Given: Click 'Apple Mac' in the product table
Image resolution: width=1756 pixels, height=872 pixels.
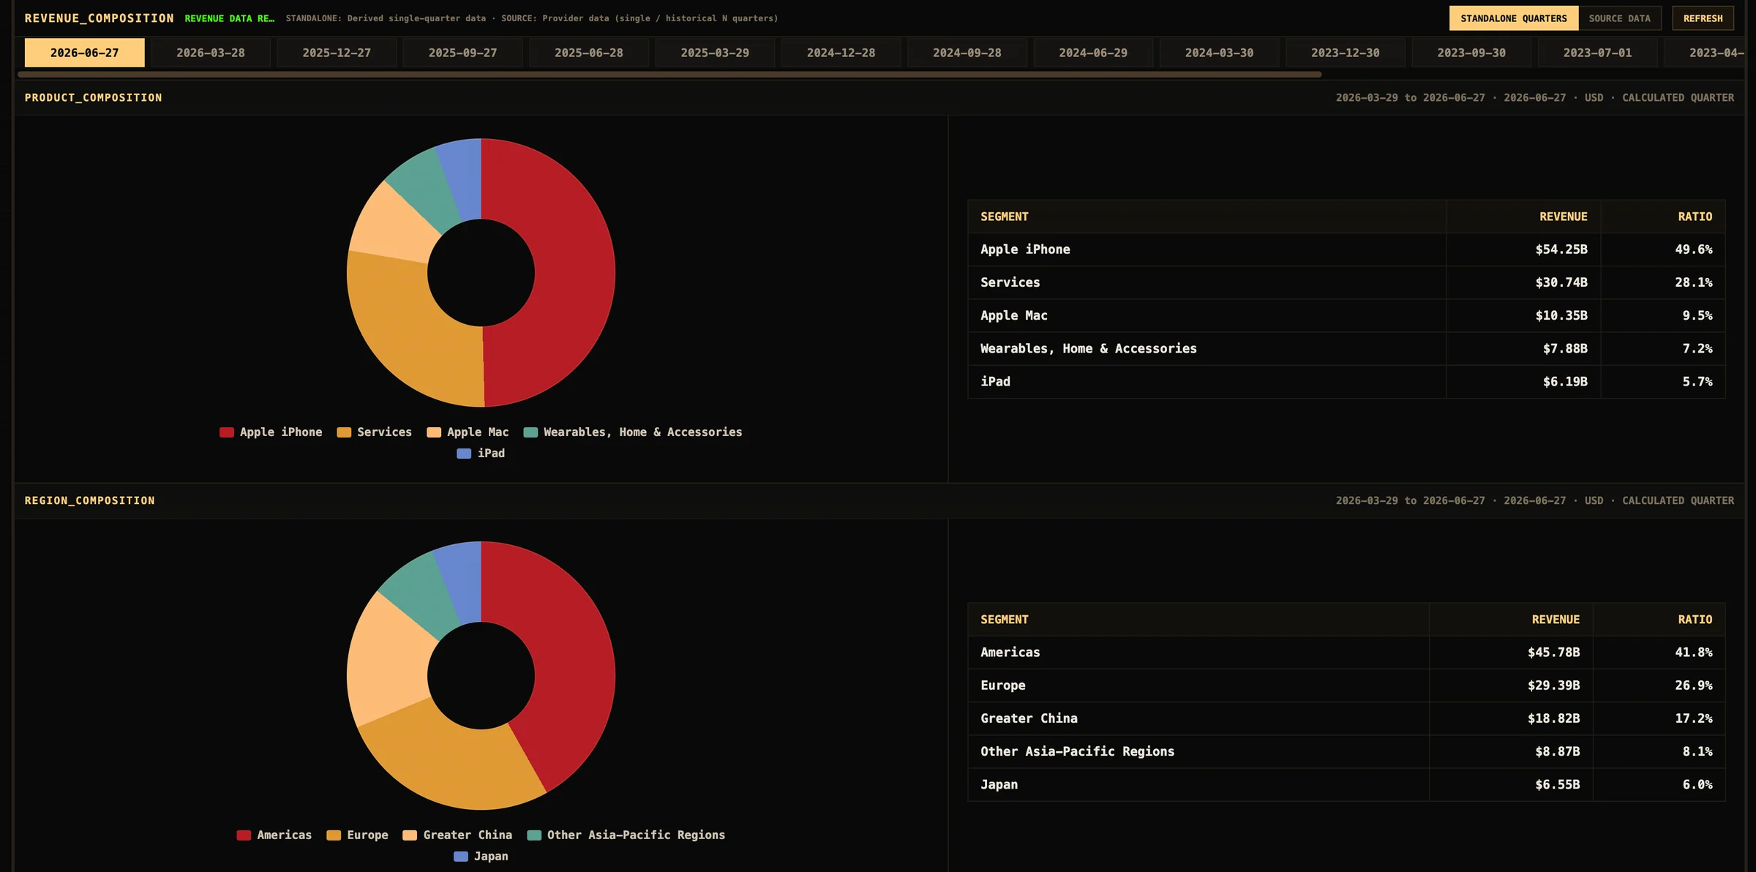Looking at the screenshot, I should tap(1014, 315).
